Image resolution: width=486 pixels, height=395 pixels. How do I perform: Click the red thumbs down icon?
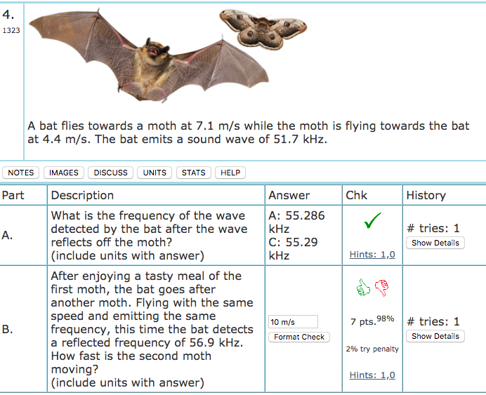[381, 287]
